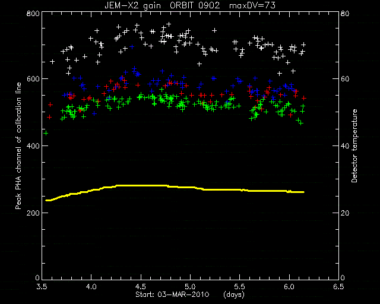This screenshot has width=380, height=304.
Task: Click the 400 tick label on the left axis
Action: click(33, 146)
